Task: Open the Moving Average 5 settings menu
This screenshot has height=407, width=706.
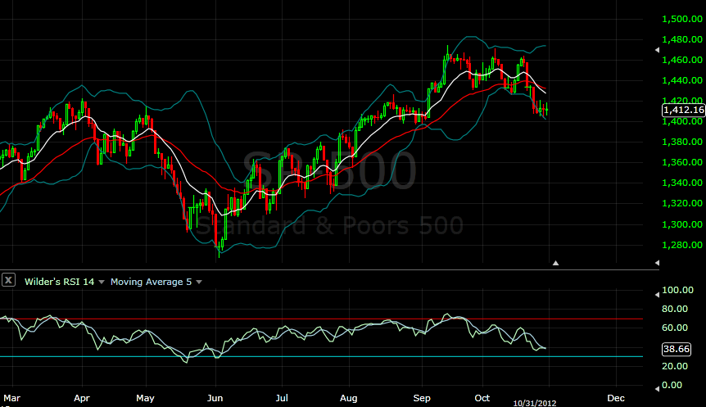Action: pos(151,282)
